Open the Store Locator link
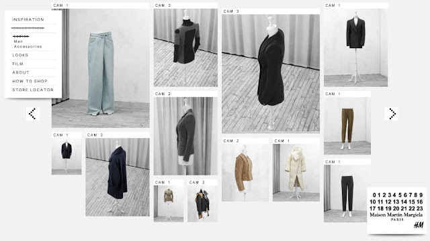Image resolution: width=430 pixels, height=241 pixels. click(33, 90)
